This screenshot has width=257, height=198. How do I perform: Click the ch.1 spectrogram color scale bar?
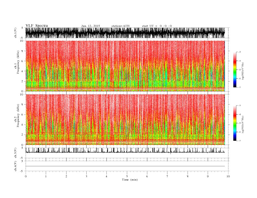[x=235, y=70]
